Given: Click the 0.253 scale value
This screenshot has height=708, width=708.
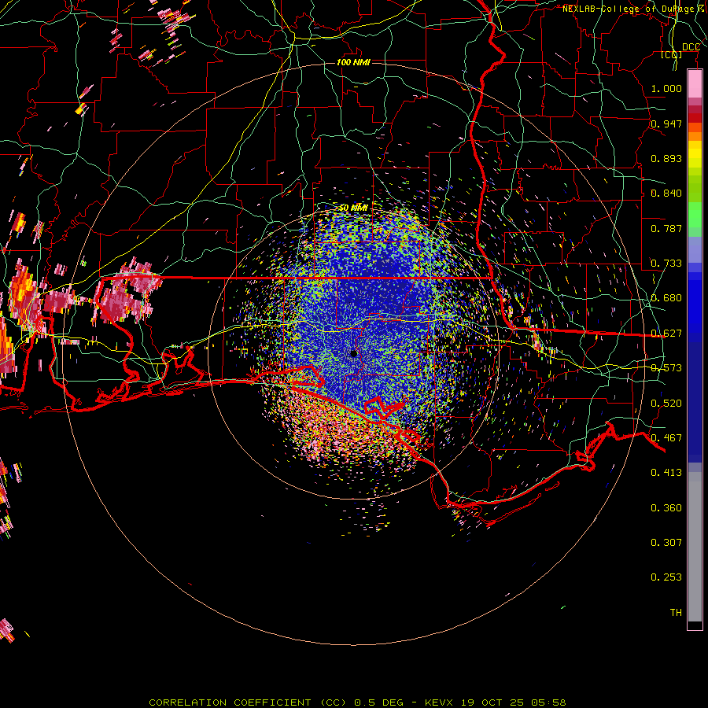Looking at the screenshot, I should pos(666,577).
